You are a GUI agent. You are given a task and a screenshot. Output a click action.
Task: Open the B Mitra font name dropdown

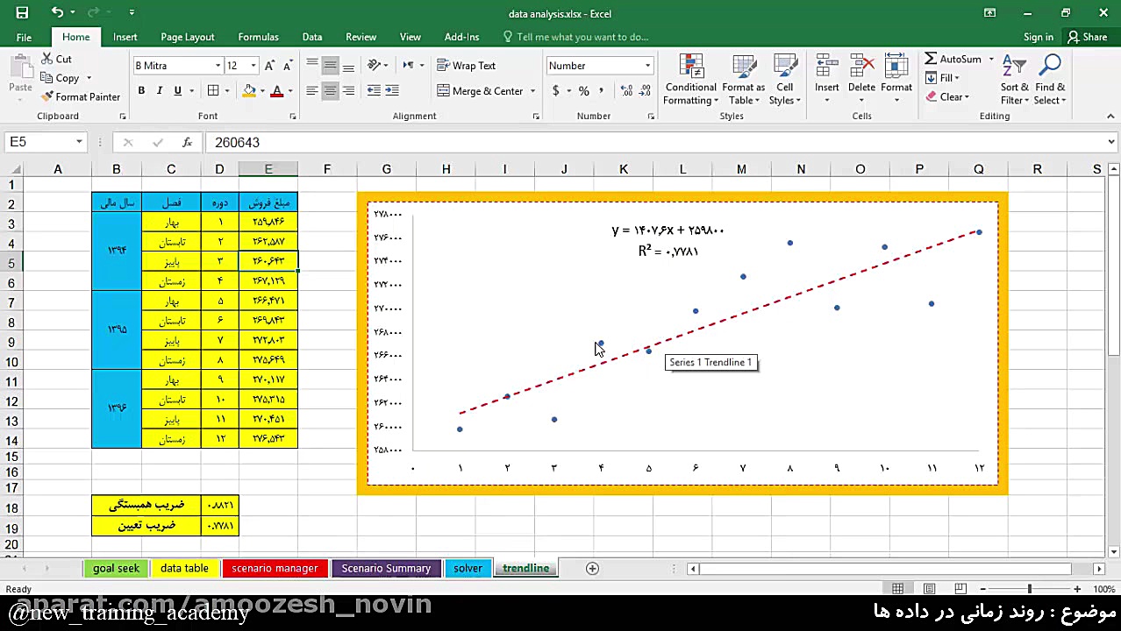click(x=218, y=66)
